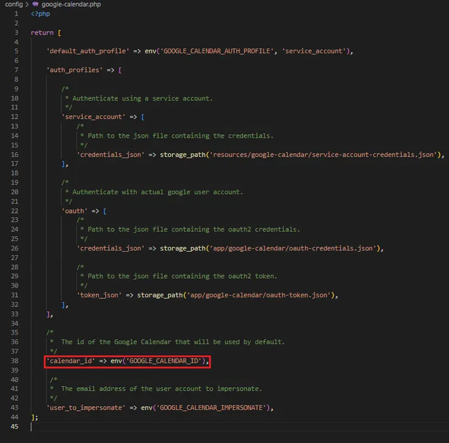The height and width of the screenshot is (443, 449).
Task: Click 'GOOGLE_CALENDAR_AUTH_PROFILE' env string
Action: pyautogui.click(x=217, y=51)
